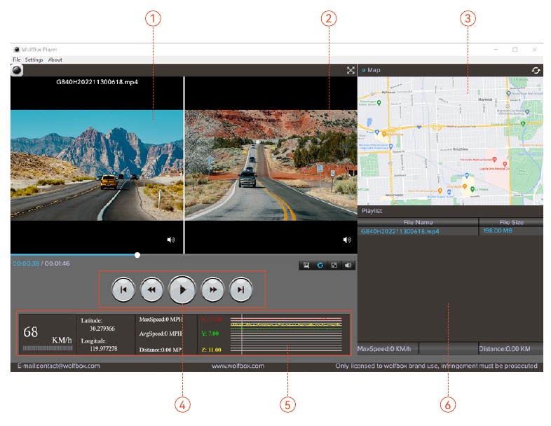Mute the left video's speaker icon
Image resolution: width=551 pixels, height=426 pixels.
click(170, 240)
